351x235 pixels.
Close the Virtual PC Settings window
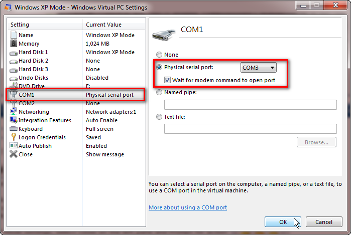pyautogui.click(x=335, y=5)
